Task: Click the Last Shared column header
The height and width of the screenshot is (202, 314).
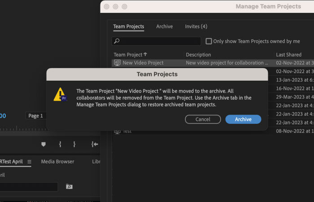Action: pos(288,55)
